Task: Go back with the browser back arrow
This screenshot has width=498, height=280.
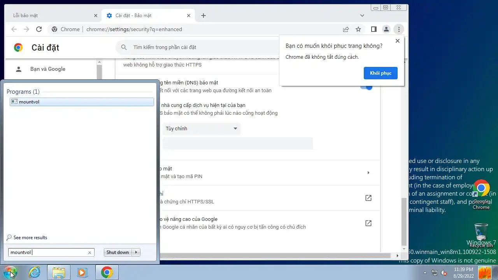Action: (14, 29)
